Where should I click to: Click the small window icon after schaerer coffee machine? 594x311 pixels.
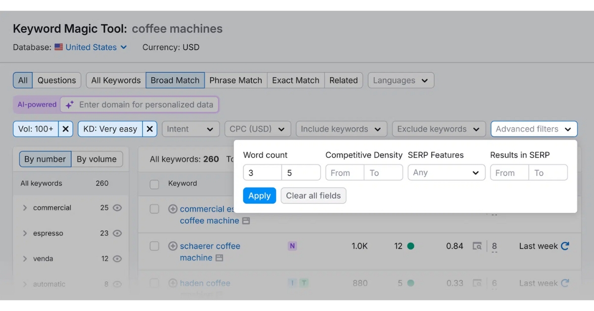[219, 258]
